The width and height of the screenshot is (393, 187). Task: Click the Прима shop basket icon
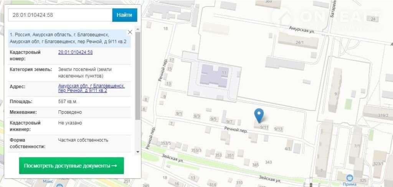(349, 177)
